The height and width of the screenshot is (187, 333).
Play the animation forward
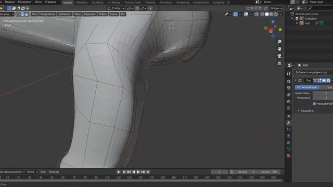click(x=138, y=172)
